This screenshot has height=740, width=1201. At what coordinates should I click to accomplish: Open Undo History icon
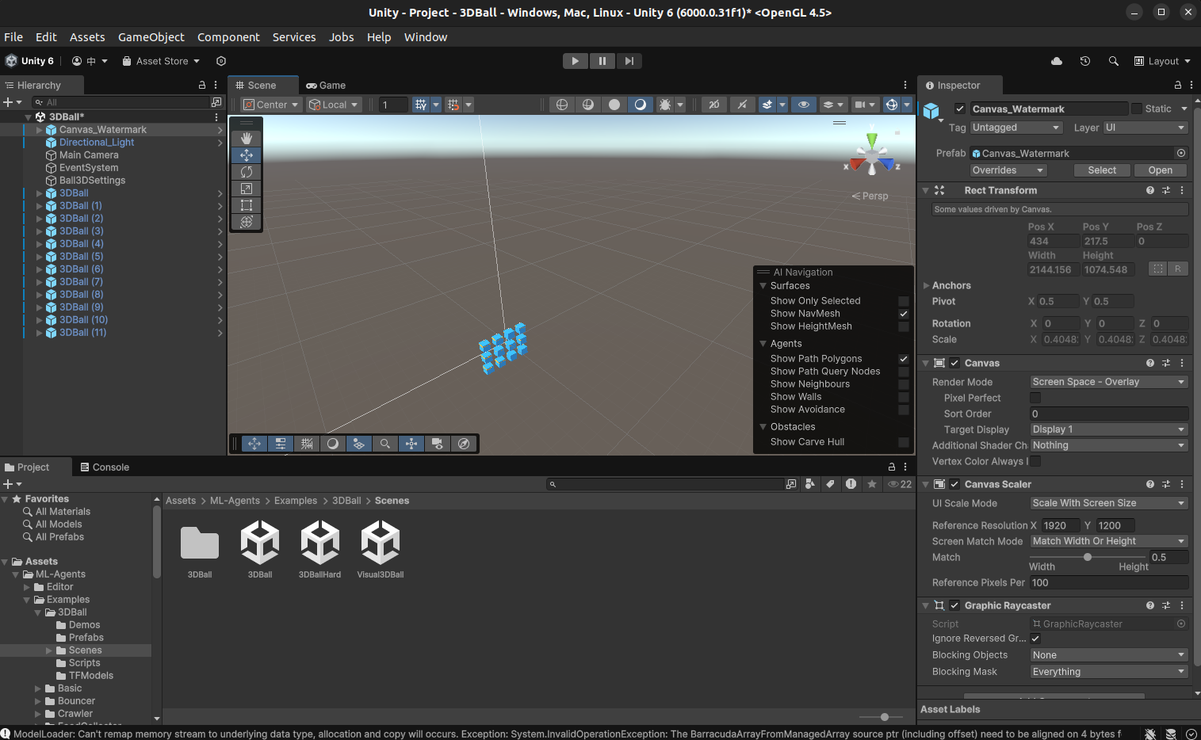1085,61
